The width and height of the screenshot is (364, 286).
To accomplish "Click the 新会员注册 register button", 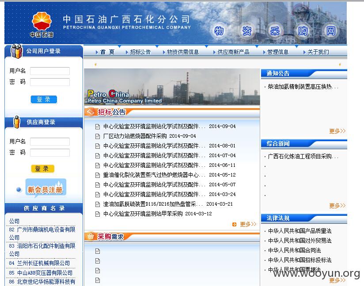I will pyautogui.click(x=45, y=188).
